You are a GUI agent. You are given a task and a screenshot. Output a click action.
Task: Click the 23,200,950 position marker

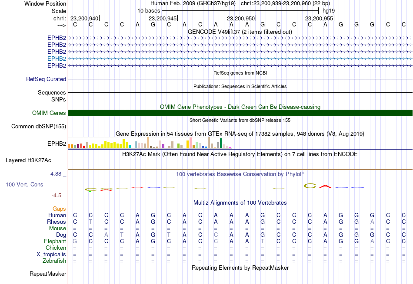pyautogui.click(x=241, y=18)
